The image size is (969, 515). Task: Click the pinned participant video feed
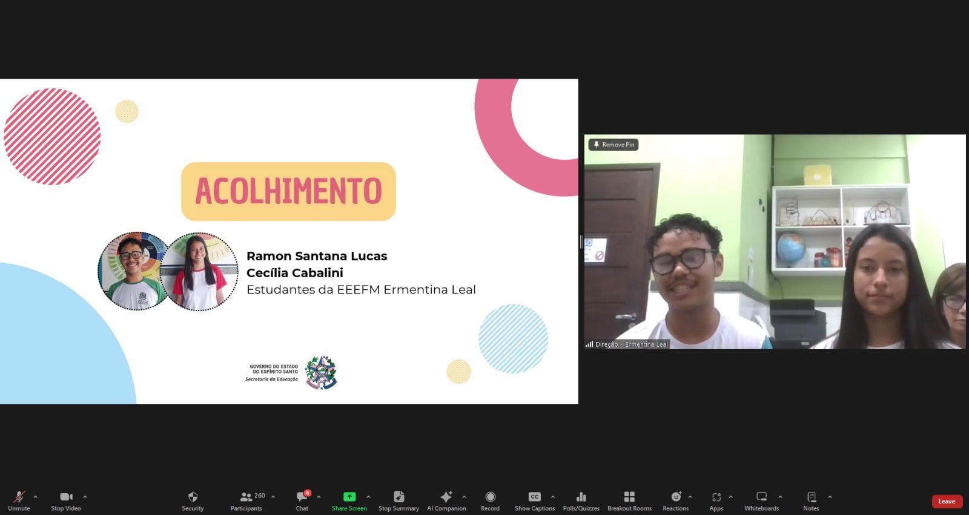pyautogui.click(x=775, y=241)
